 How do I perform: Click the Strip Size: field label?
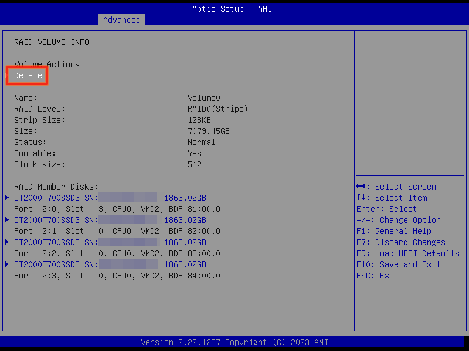tap(39, 120)
